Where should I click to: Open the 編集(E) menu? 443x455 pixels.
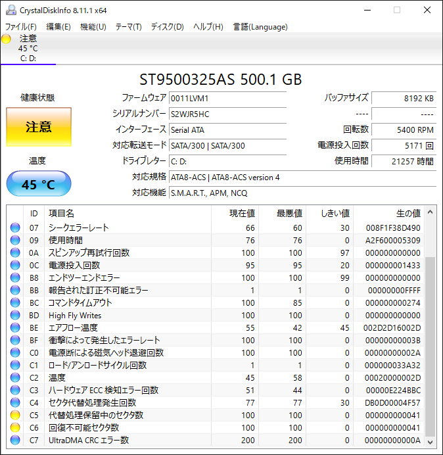pyautogui.click(x=58, y=27)
